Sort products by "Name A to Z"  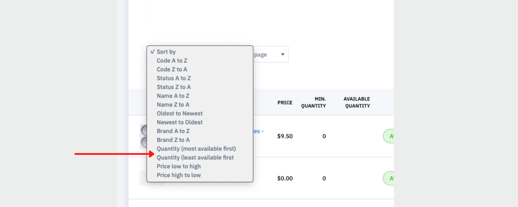click(x=173, y=96)
